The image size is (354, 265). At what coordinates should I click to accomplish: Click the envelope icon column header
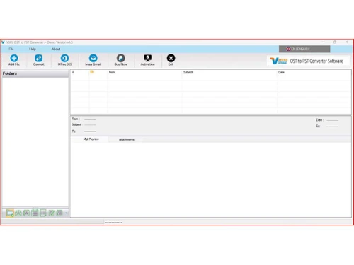point(92,72)
